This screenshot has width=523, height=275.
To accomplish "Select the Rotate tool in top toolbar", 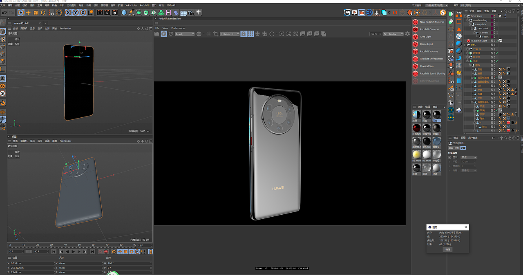I will point(43,13).
